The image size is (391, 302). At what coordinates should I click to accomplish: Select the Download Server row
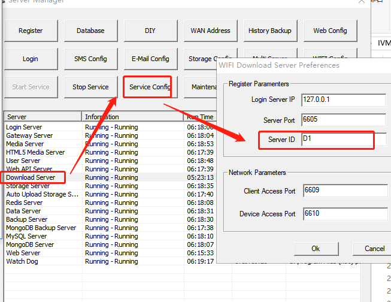[x=110, y=177]
